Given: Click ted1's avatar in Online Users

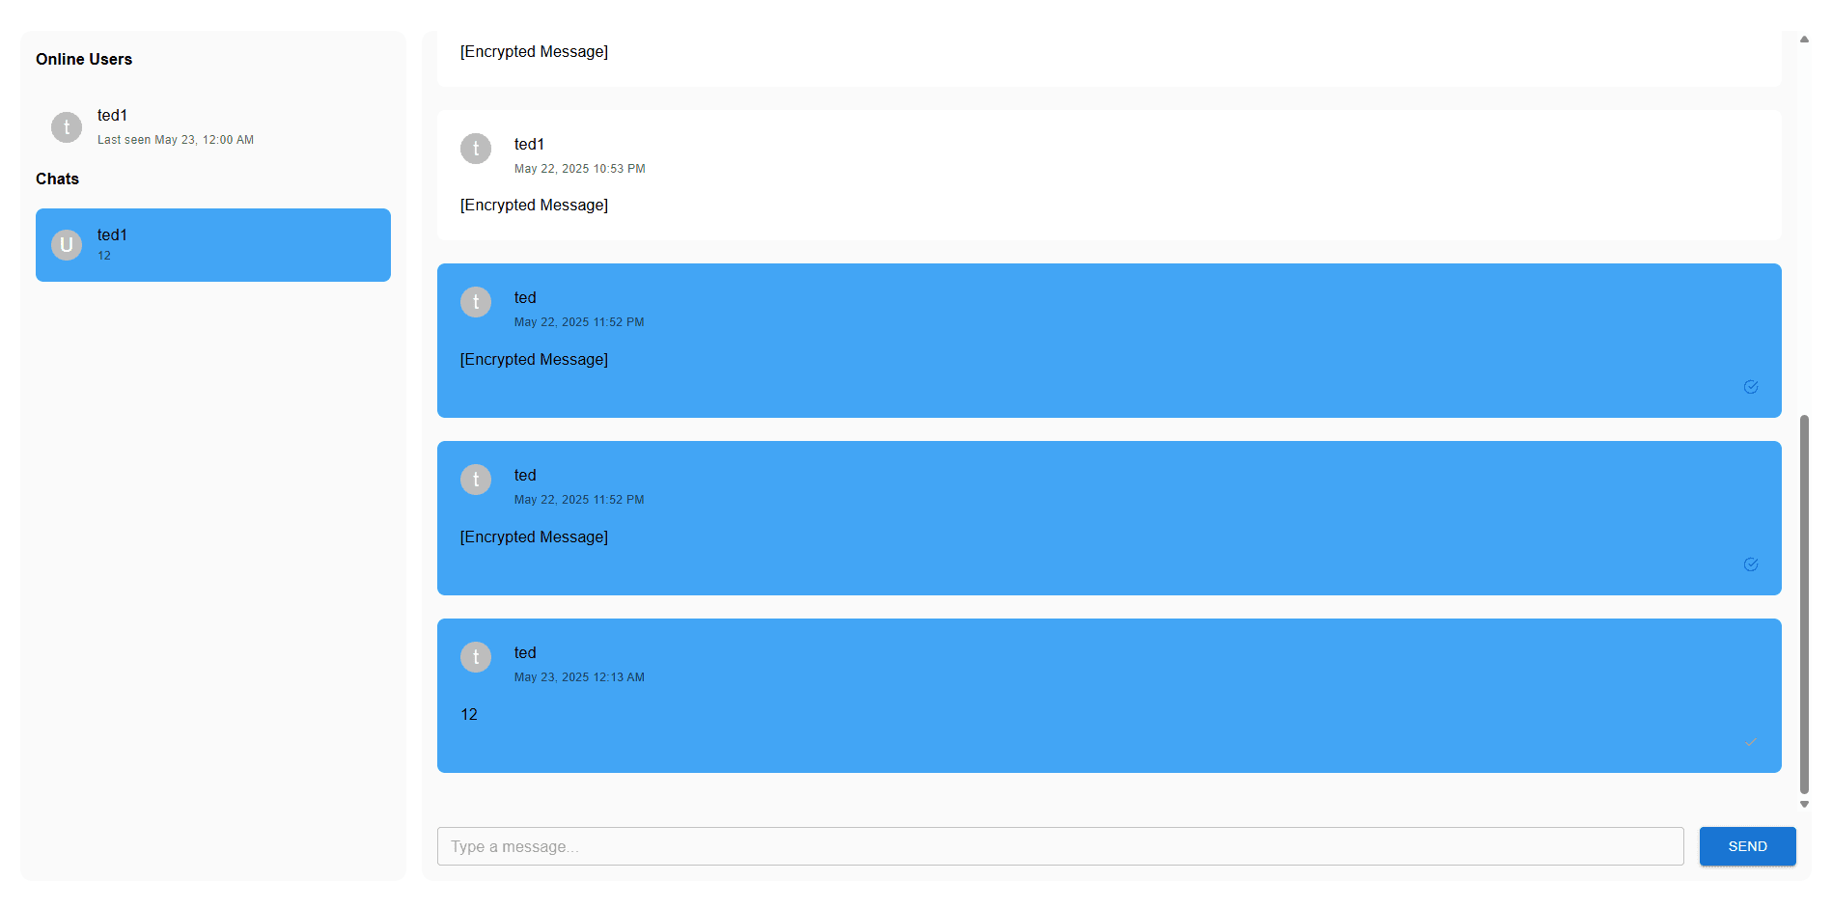Looking at the screenshot, I should (66, 126).
